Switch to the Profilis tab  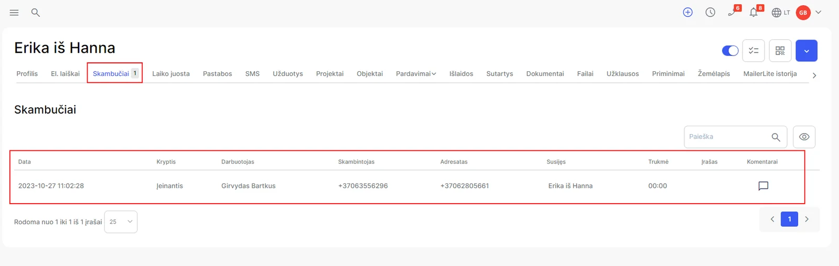(27, 74)
